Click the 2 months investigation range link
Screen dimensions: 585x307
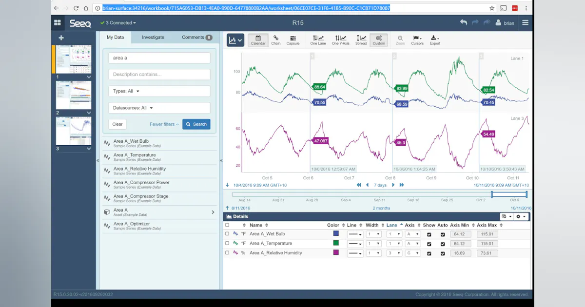382,208
